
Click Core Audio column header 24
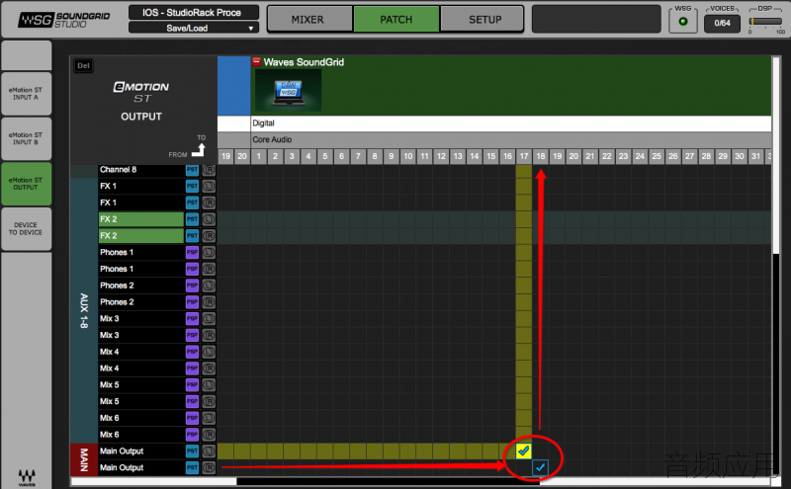tap(640, 156)
